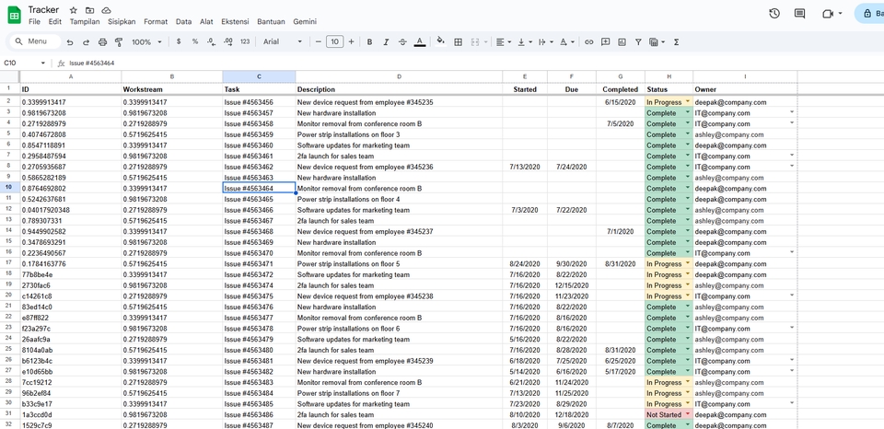The image size is (884, 429).
Task: Open version history clock icon
Action: [x=774, y=13]
